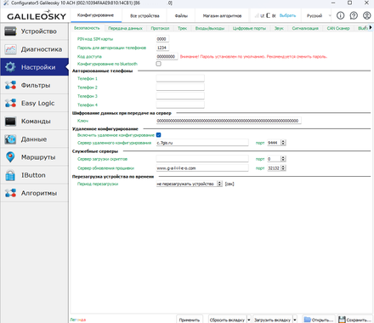The width and height of the screenshot is (374, 323).
Task: Open the IButton sidebar item
Action: [x=34, y=175]
